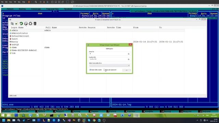The height and width of the screenshot is (123, 219).
Task: Open Visual Studio from host taskbar
Action: click(69, 120)
